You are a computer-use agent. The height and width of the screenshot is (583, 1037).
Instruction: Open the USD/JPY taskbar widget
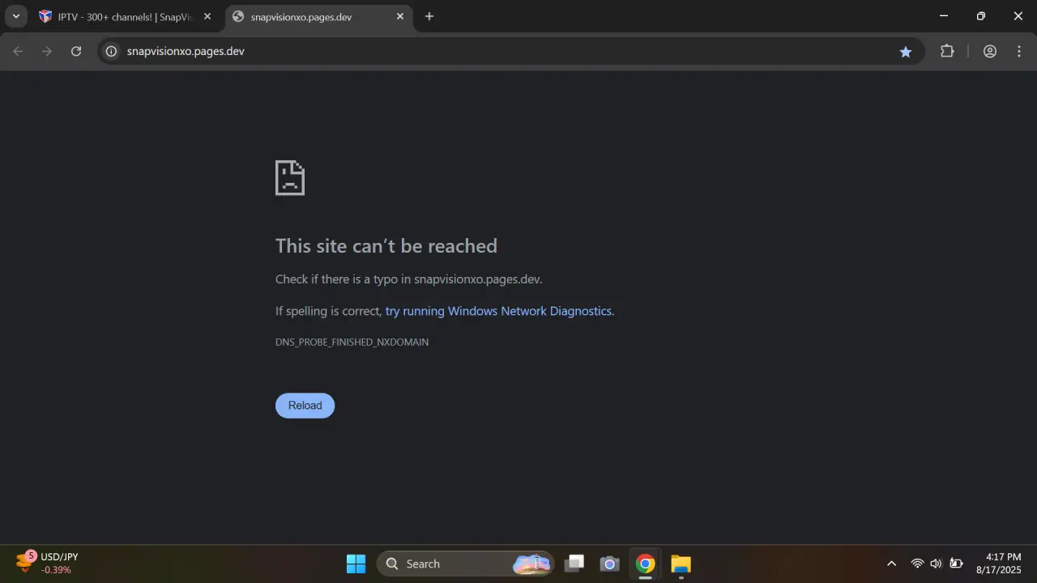[x=48, y=563]
